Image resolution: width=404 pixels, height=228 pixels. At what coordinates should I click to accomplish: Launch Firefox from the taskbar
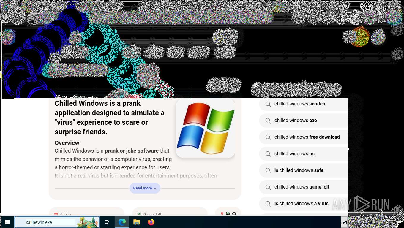(151, 222)
